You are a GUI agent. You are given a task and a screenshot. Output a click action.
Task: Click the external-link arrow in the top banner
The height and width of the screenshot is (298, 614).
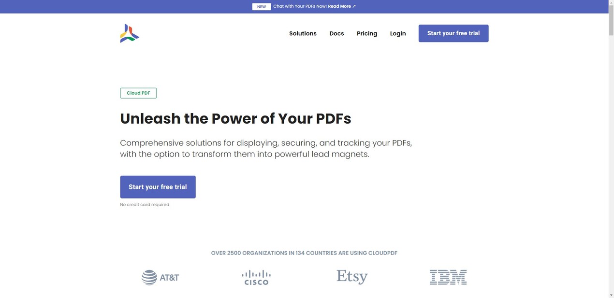click(x=353, y=6)
